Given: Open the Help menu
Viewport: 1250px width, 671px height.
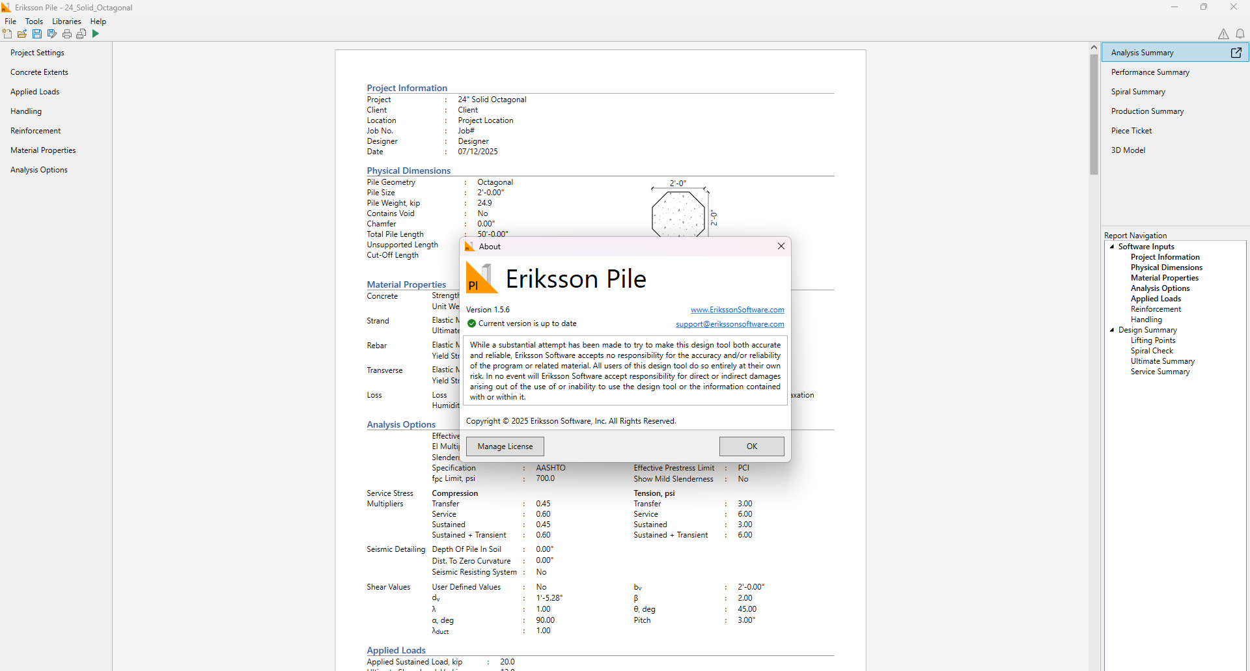Looking at the screenshot, I should coord(98,21).
